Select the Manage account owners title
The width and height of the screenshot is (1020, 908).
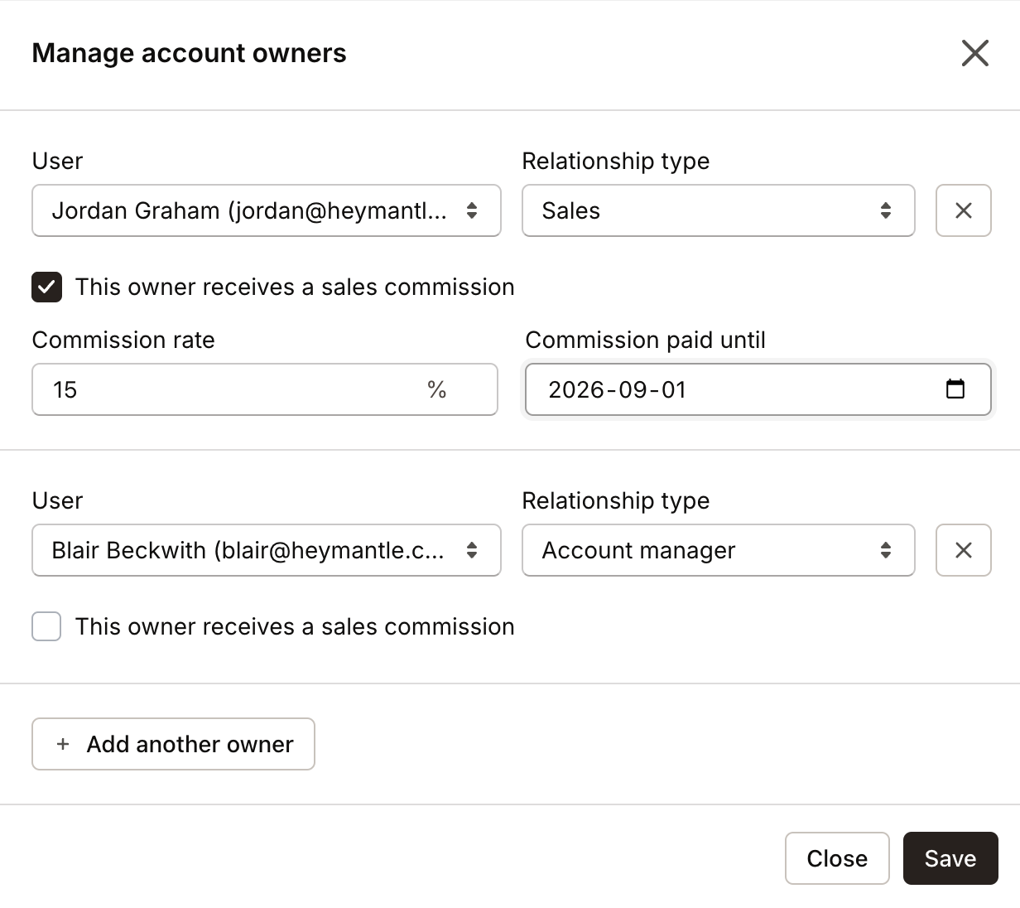(x=189, y=52)
